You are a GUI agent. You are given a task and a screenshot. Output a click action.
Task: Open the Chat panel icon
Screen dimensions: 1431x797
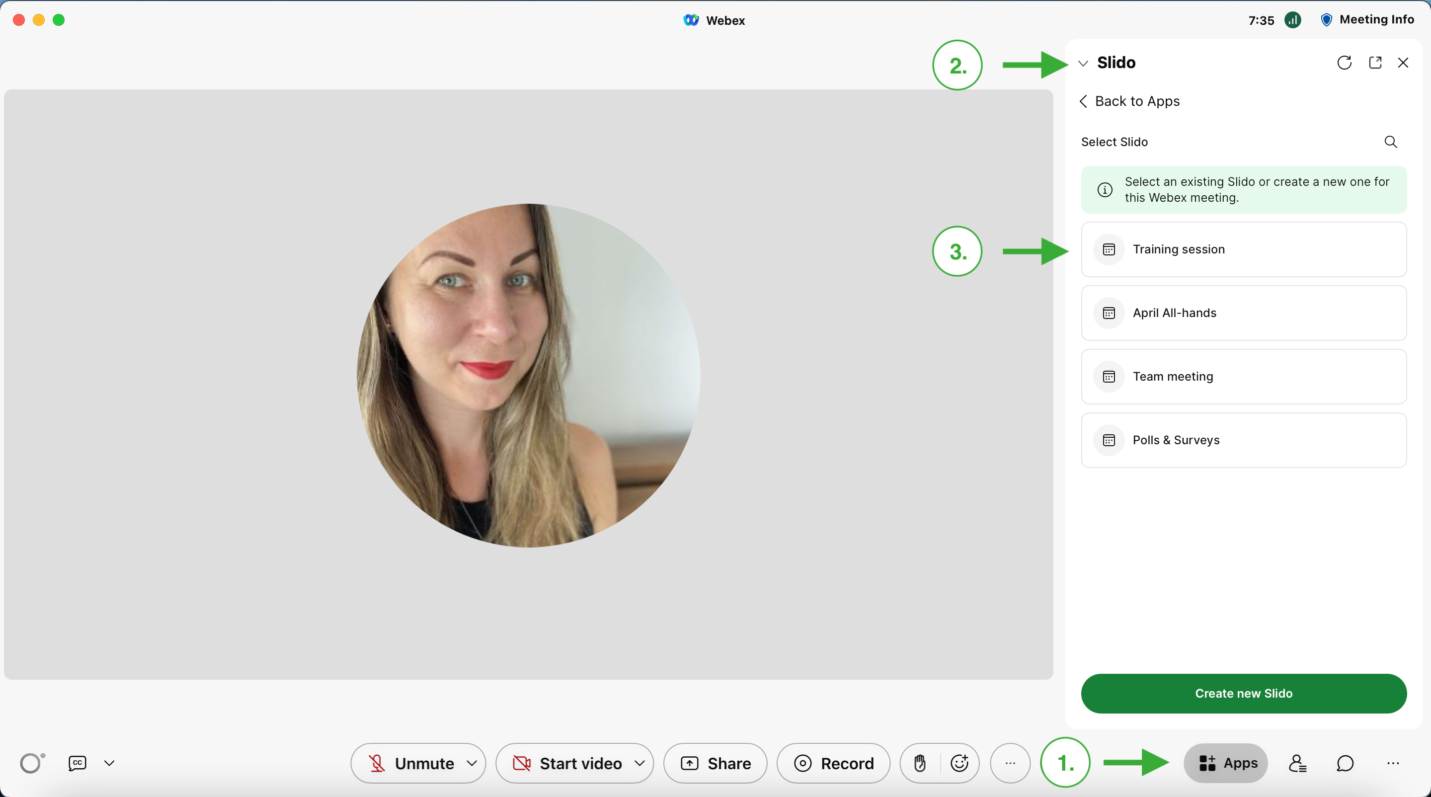(1345, 763)
